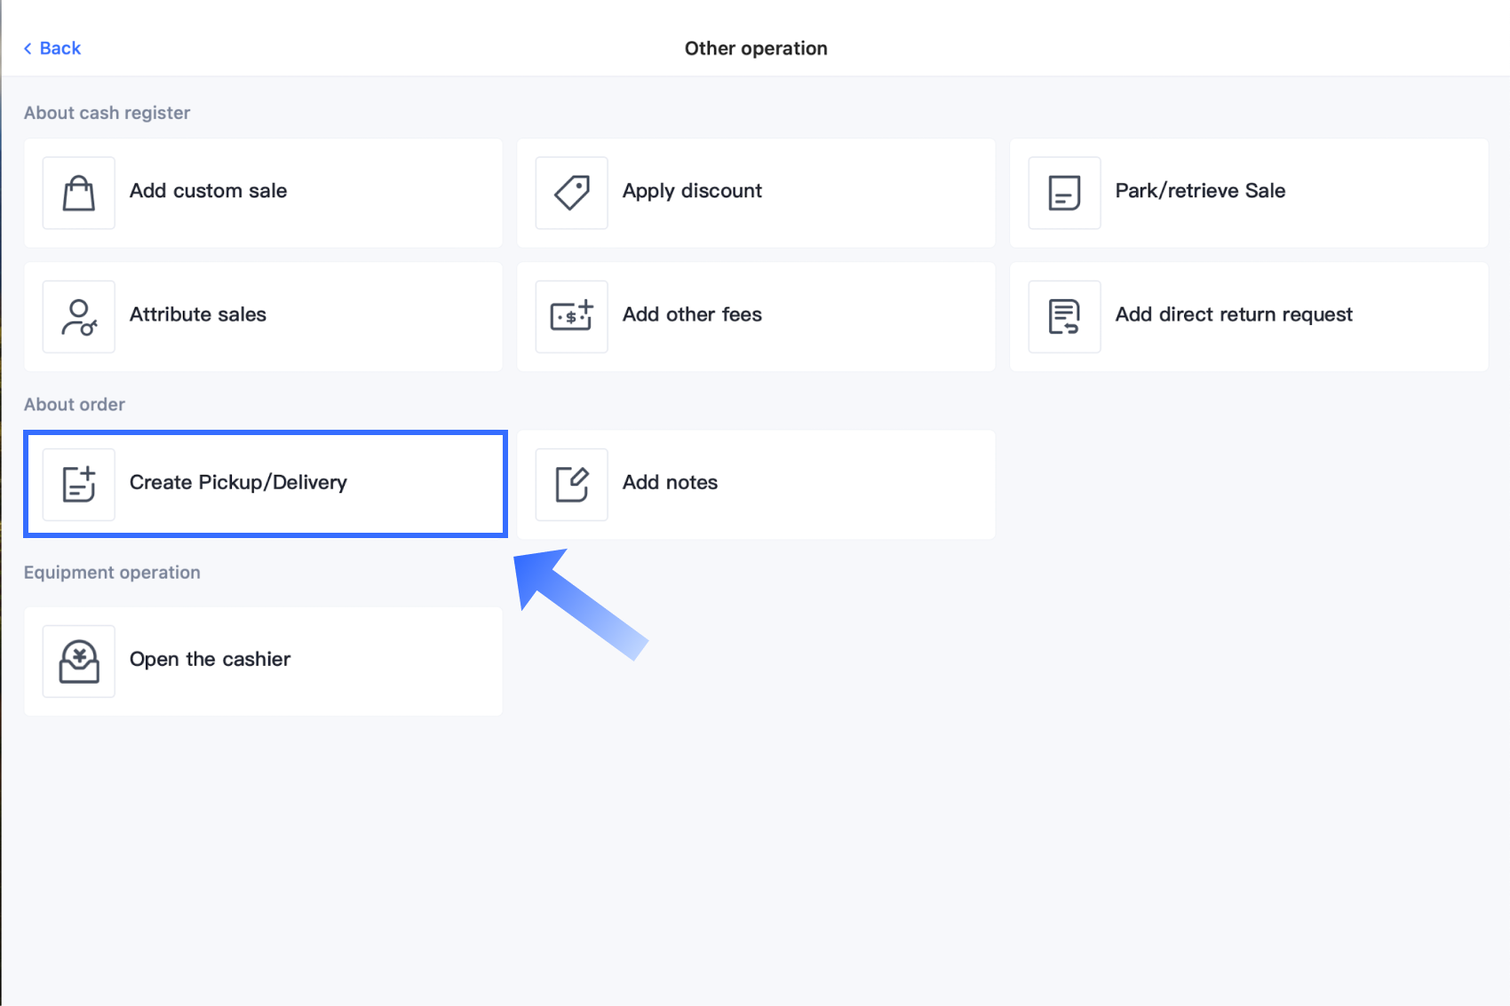Image resolution: width=1510 pixels, height=1006 pixels.
Task: Click the Add notes pencil icon
Action: pos(572,484)
